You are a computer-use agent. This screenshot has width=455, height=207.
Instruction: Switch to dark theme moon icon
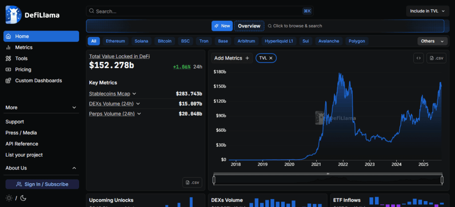click(x=23, y=198)
